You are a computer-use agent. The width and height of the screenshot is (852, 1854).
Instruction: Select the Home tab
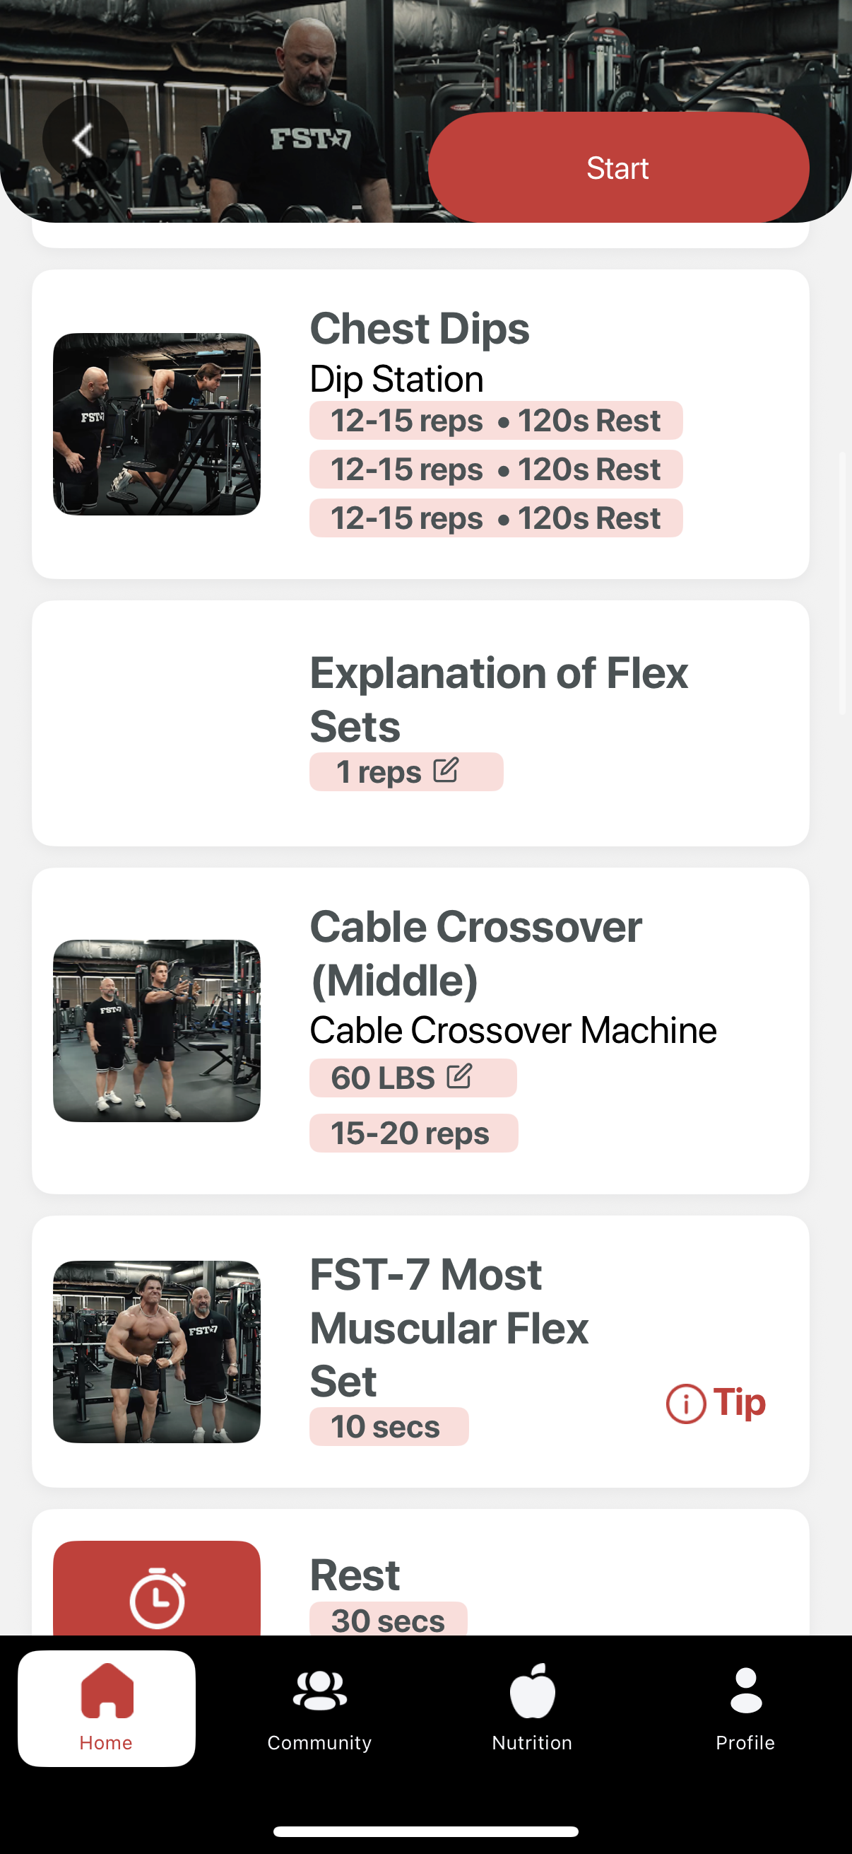[107, 1708]
